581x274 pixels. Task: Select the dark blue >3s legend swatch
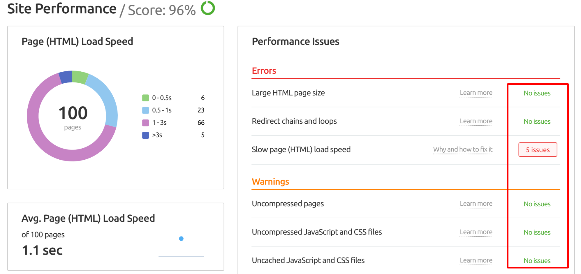point(145,135)
